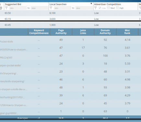Select the Moz Rank value 4.98
The width and height of the screenshot is (141, 122).
point(127,79)
